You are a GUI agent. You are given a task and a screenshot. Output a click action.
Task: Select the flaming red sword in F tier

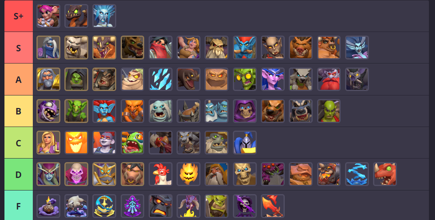coord(273,206)
